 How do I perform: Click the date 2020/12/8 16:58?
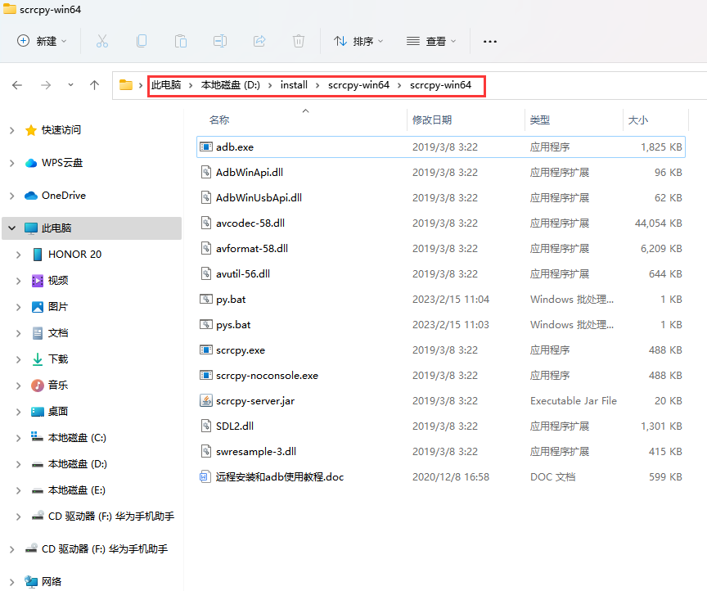tap(450, 477)
